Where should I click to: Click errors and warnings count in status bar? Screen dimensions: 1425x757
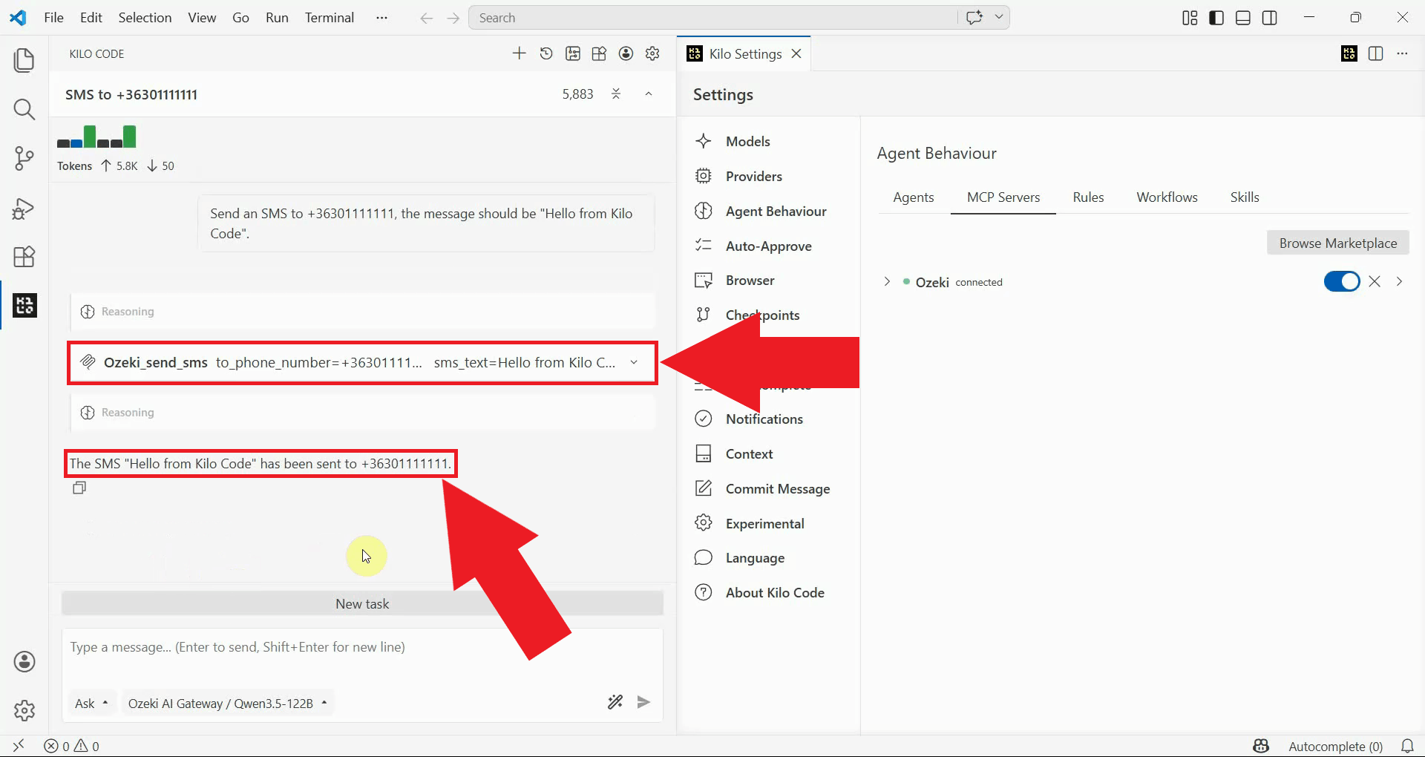tap(71, 746)
